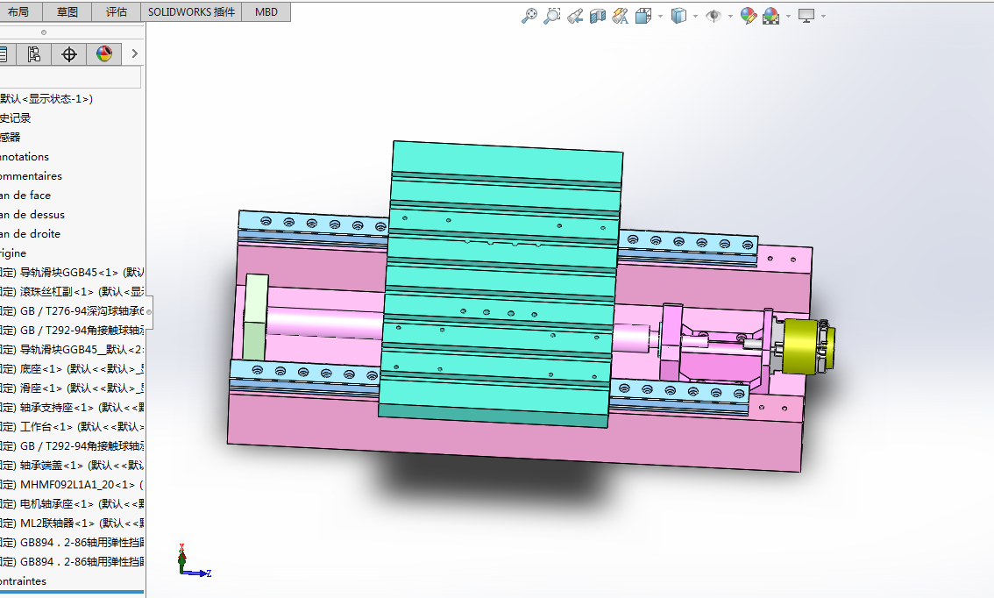Open the Dynamic Annotation Views icon
This screenshot has width=994, height=598.
coord(621,16)
